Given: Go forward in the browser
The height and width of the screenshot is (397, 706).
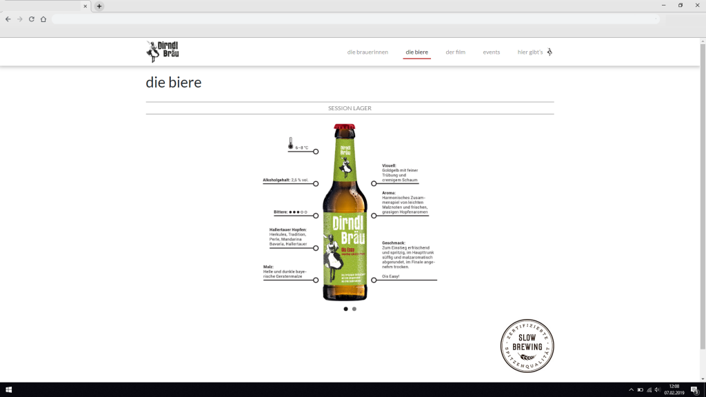Looking at the screenshot, I should [x=20, y=19].
